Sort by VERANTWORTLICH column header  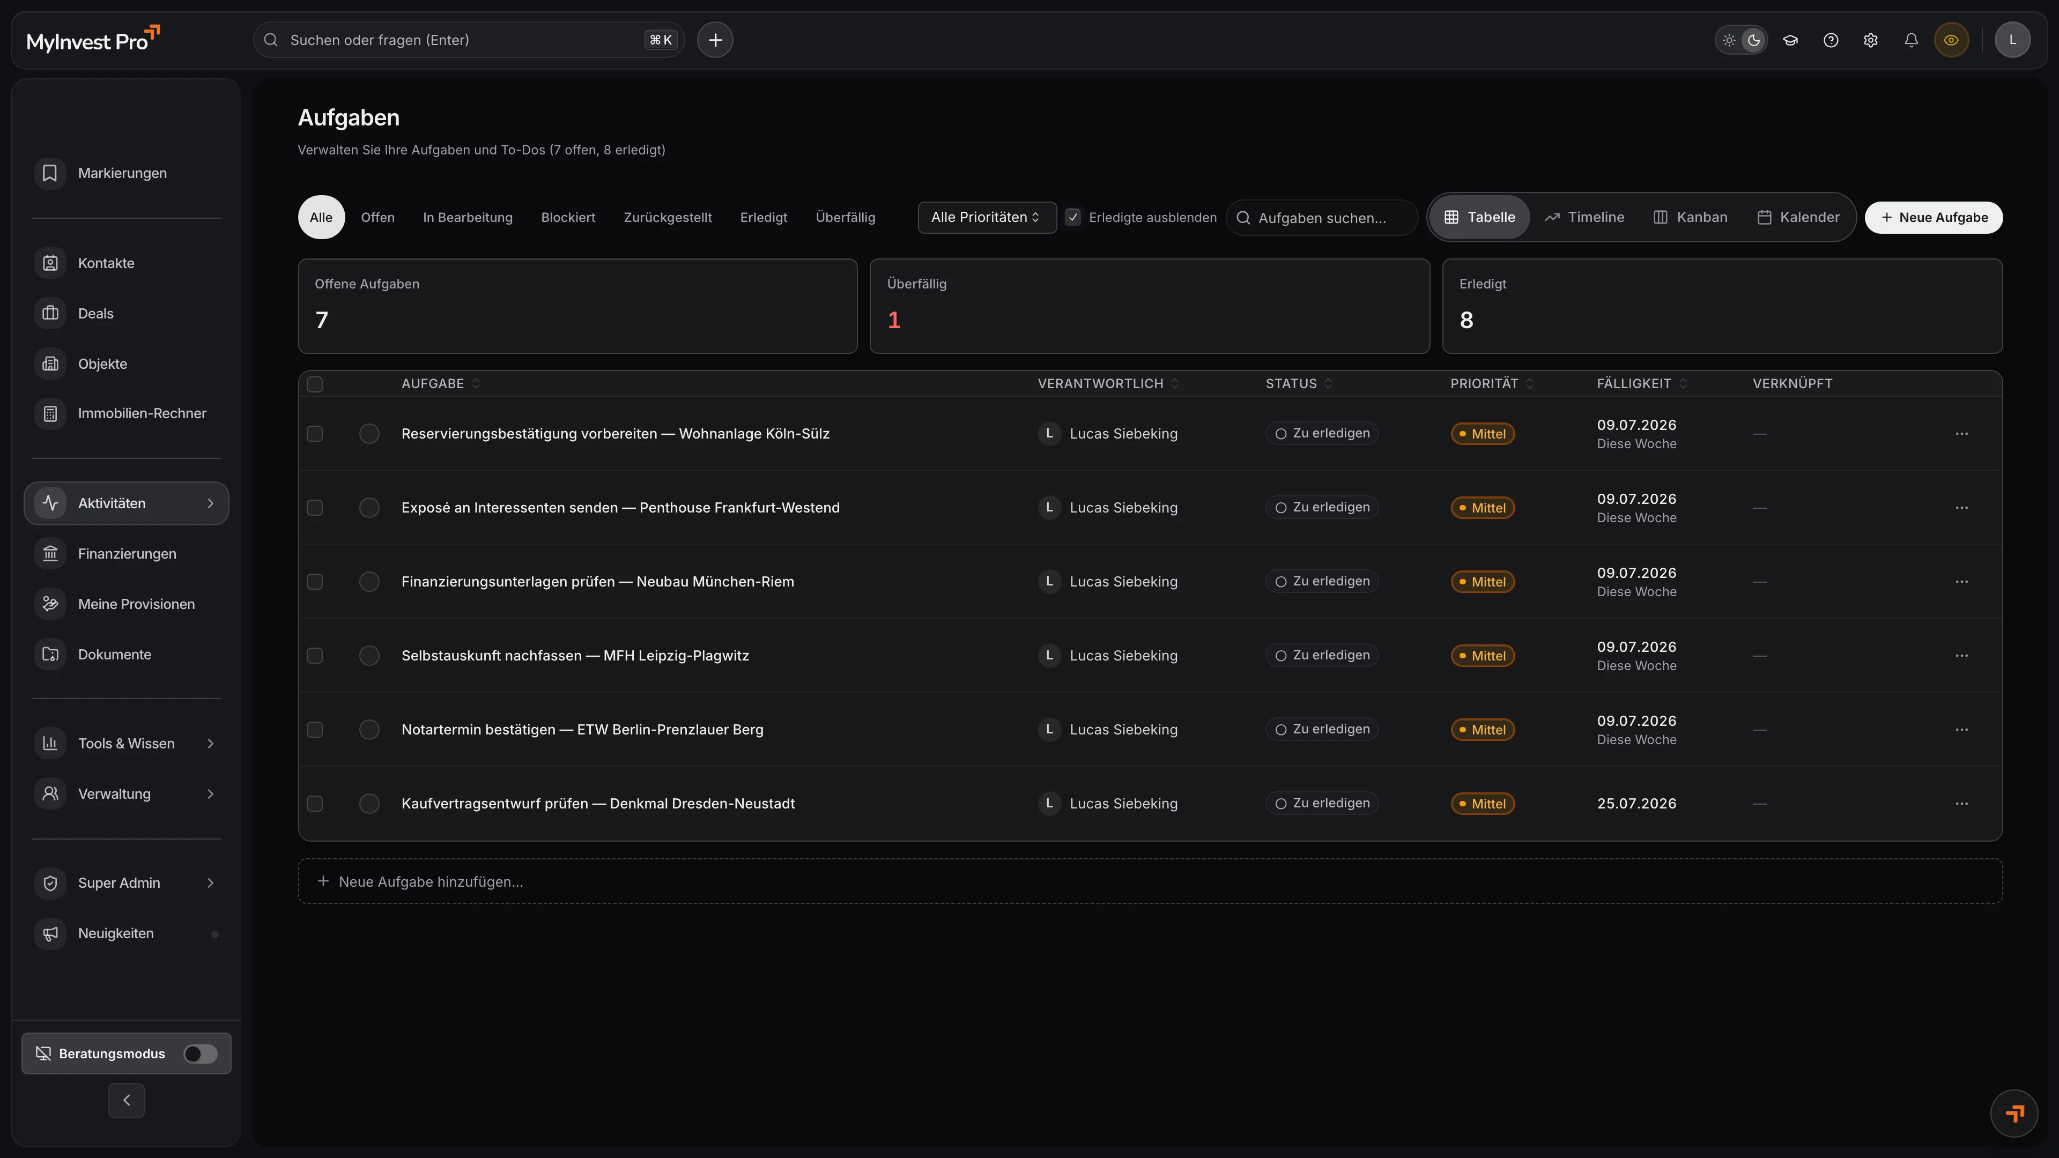(x=1108, y=384)
